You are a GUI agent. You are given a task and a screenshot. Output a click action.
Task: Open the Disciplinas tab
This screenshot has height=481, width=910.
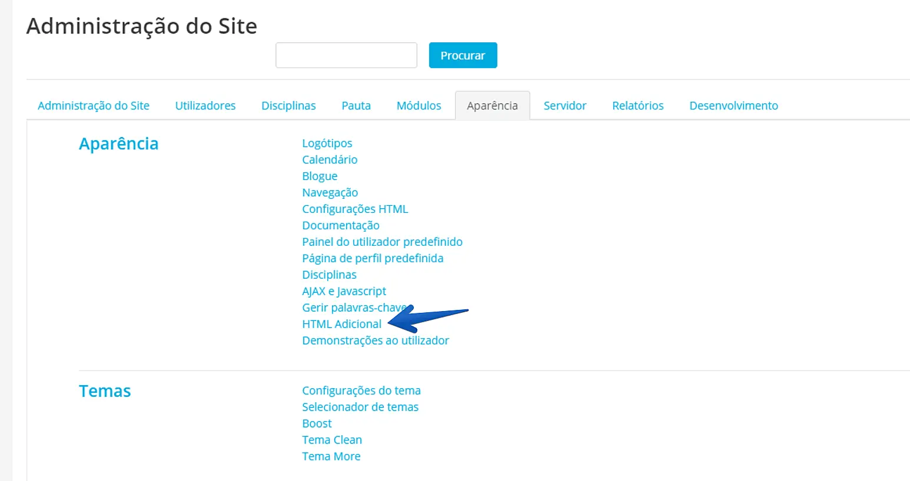[x=288, y=106]
